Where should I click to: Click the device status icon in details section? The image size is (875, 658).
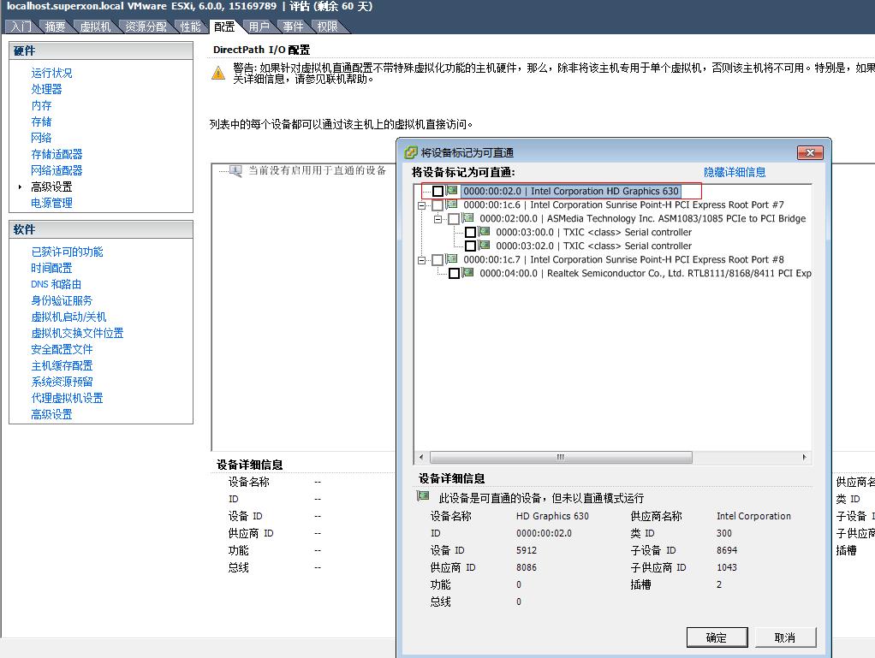423,495
